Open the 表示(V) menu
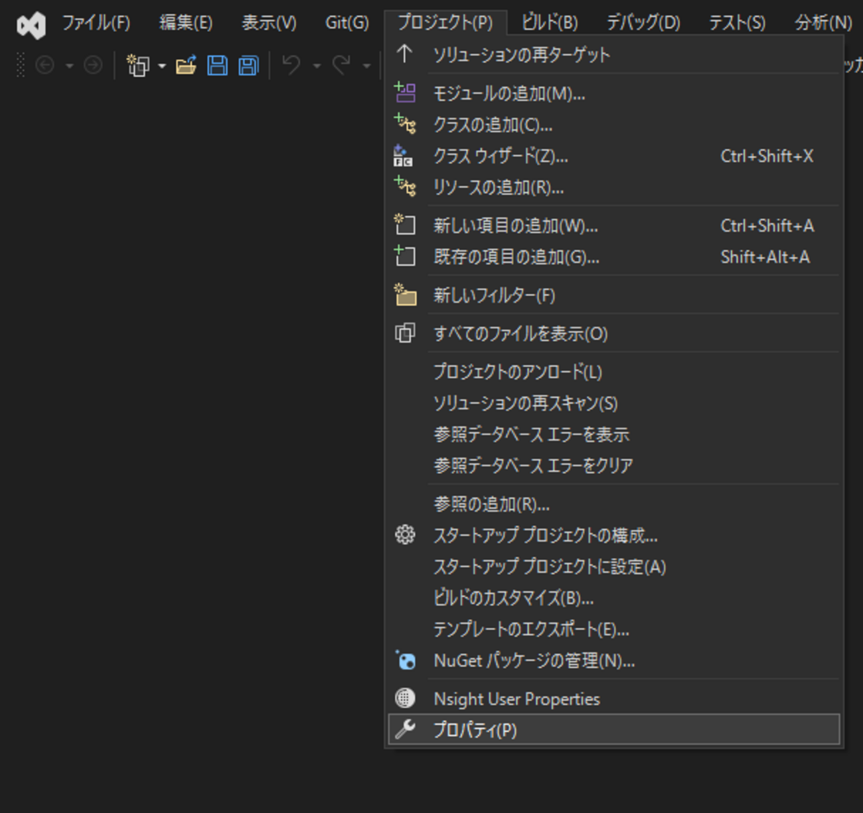Viewport: 863px width, 813px height. click(x=269, y=23)
